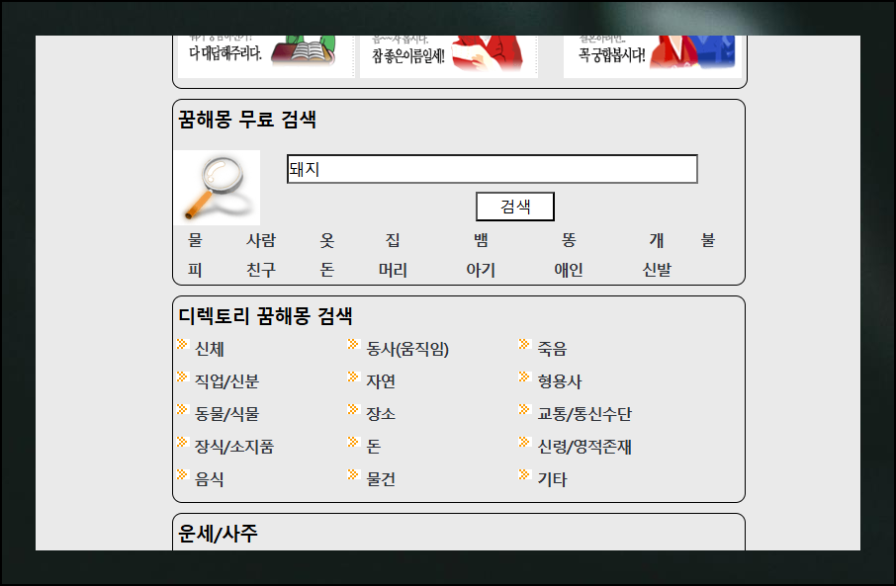This screenshot has height=586, width=896.
Task: Open the 다 대답해주리다 banner with book
Action: click(x=266, y=56)
